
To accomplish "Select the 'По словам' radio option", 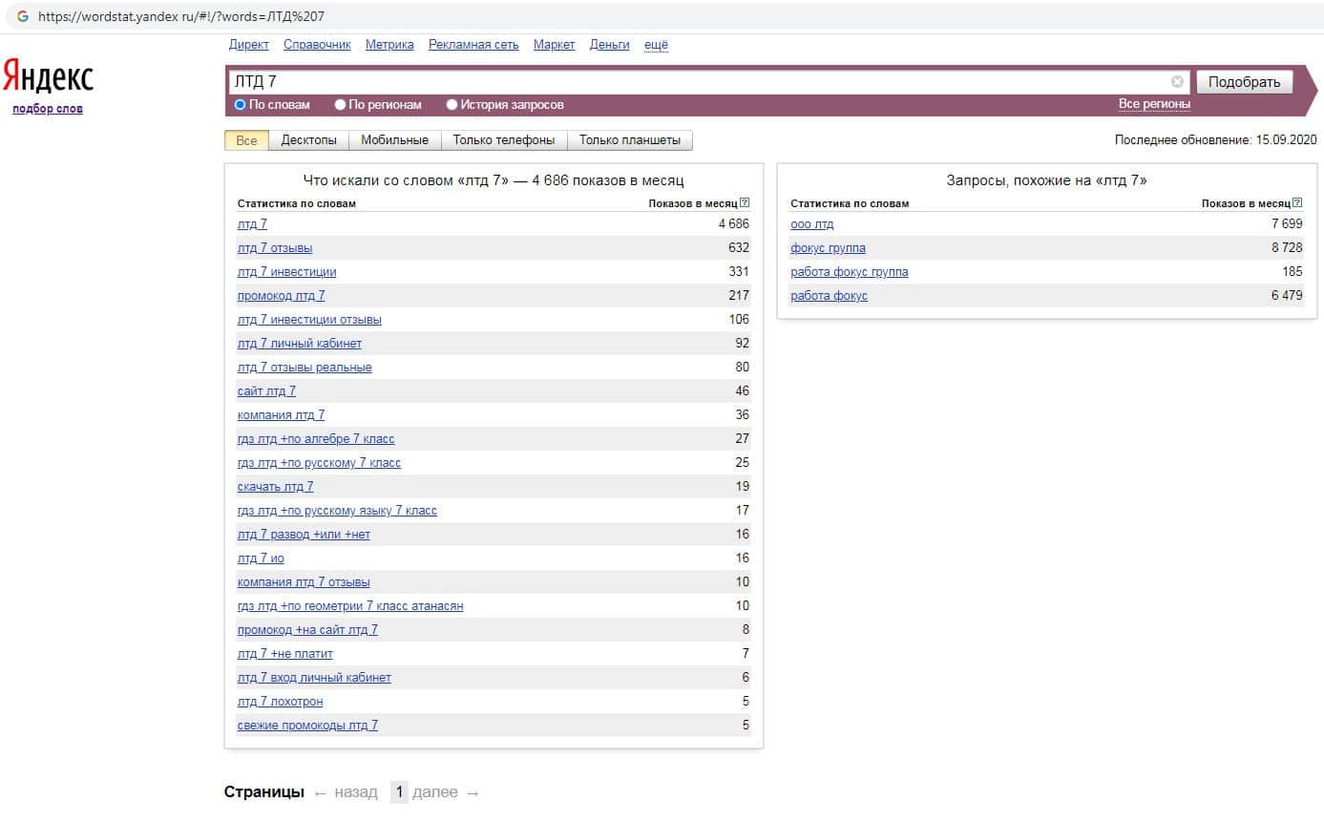I will pyautogui.click(x=241, y=105).
